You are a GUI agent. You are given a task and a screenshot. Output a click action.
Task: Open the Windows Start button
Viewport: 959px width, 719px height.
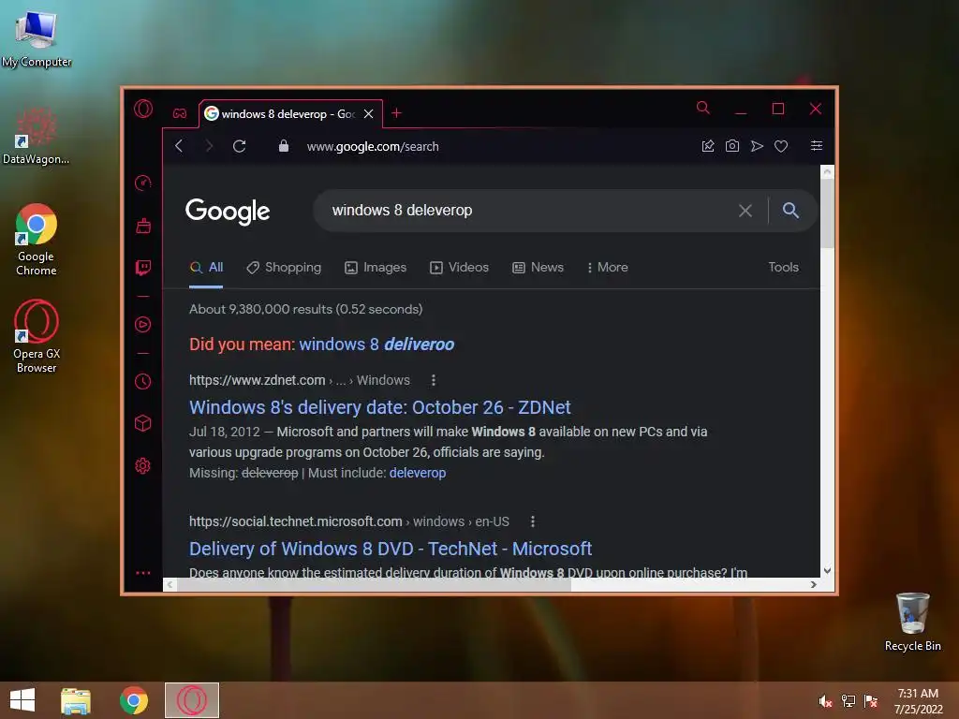(22, 700)
